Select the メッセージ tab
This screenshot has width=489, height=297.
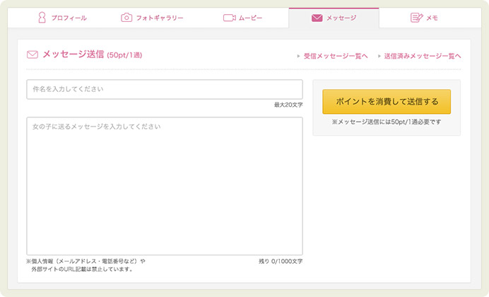334,18
